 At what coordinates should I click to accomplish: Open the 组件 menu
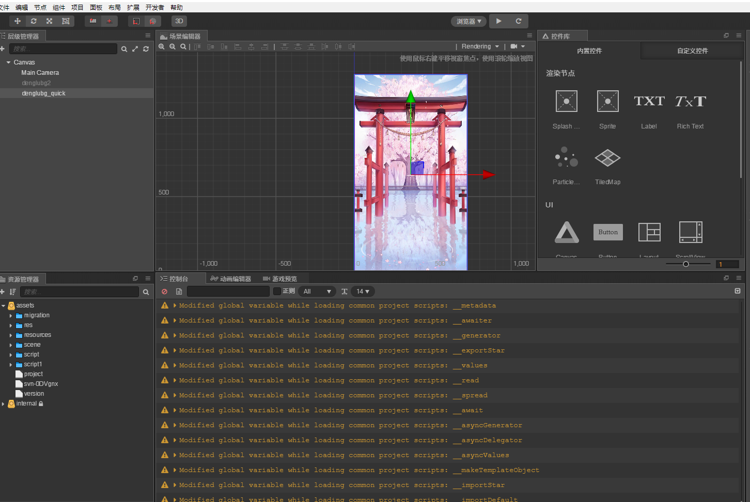pyautogui.click(x=58, y=7)
